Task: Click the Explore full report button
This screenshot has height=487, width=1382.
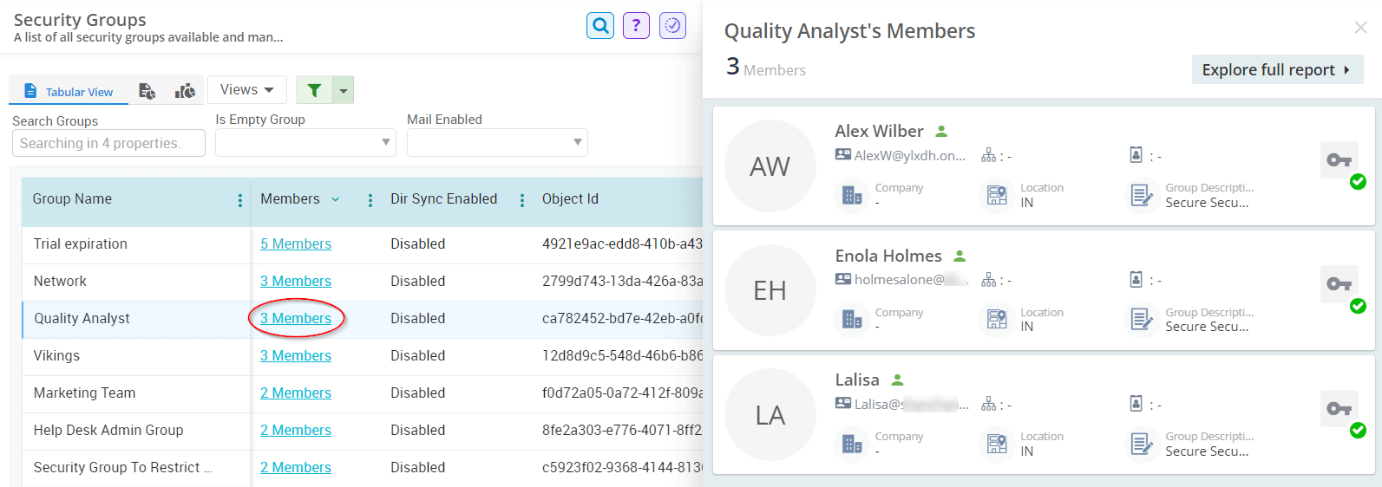Action: (1277, 69)
